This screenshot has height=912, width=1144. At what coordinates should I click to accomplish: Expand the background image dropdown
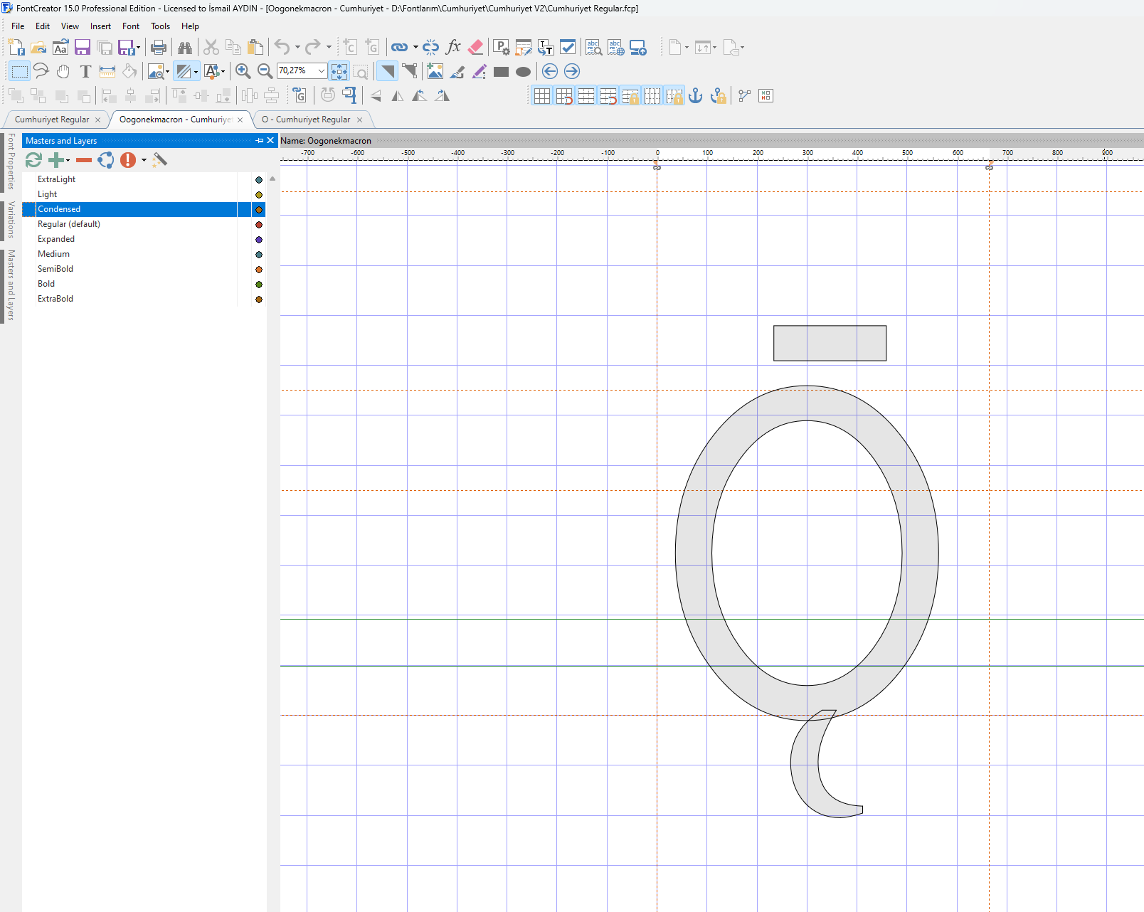(x=167, y=71)
